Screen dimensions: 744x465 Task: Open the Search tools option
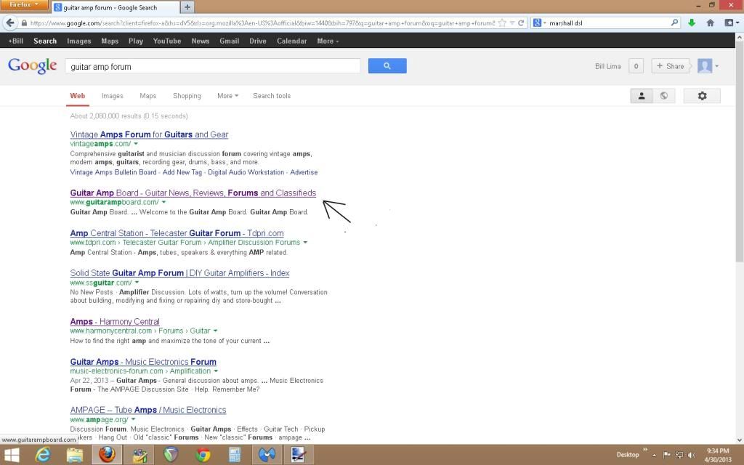coord(272,96)
